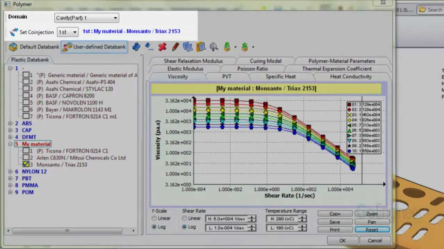Image resolution: width=444 pixels, height=249 pixels.
Task: Click the add material with dots icon
Action: [x=149, y=47]
